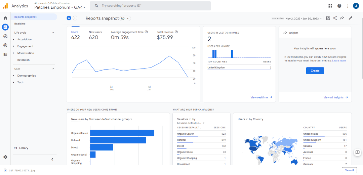Click Direct row in sessions table
The width and height of the screenshot is (363, 175).
point(201,146)
